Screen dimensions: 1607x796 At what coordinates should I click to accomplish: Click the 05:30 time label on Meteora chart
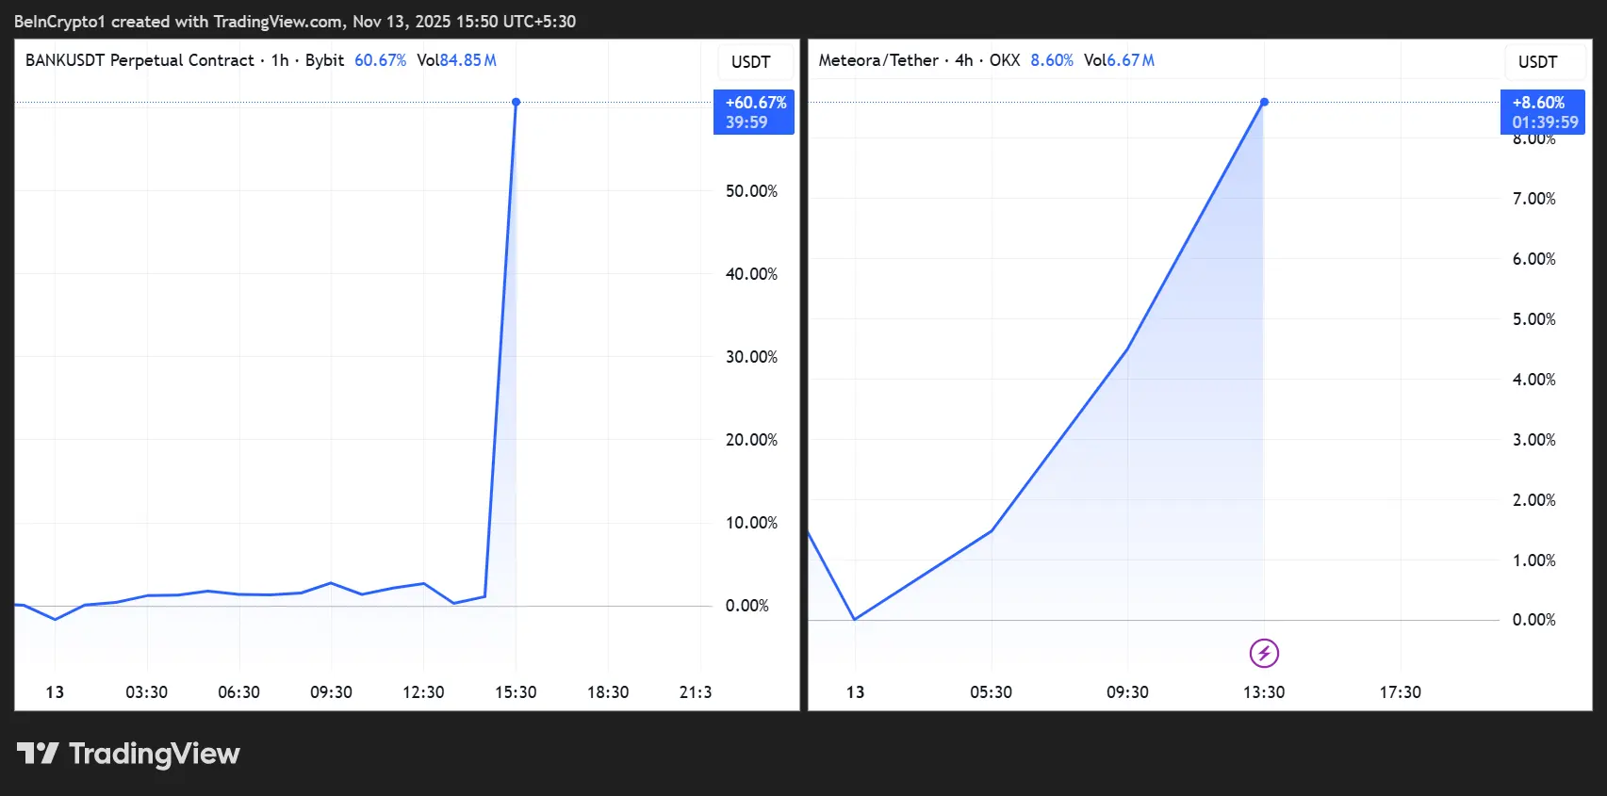(x=991, y=692)
